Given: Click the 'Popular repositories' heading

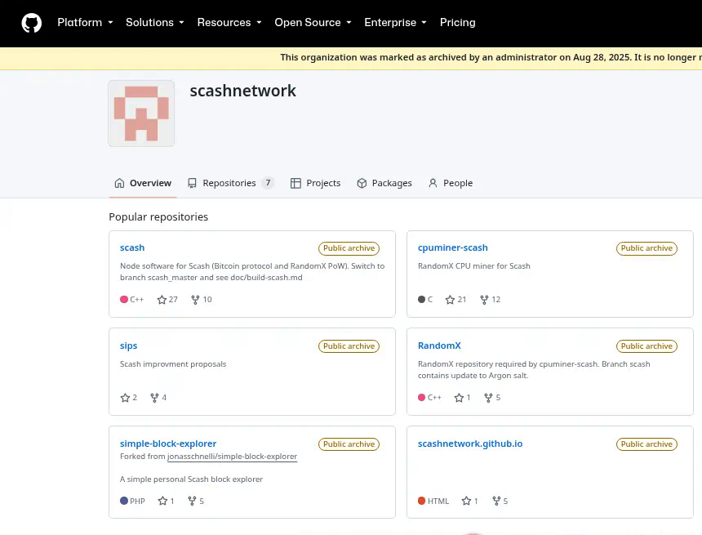Looking at the screenshot, I should point(158,217).
